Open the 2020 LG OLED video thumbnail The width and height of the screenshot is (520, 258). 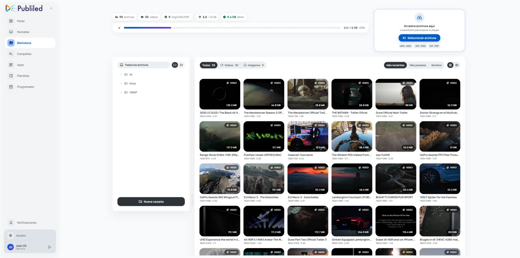tap(220, 94)
